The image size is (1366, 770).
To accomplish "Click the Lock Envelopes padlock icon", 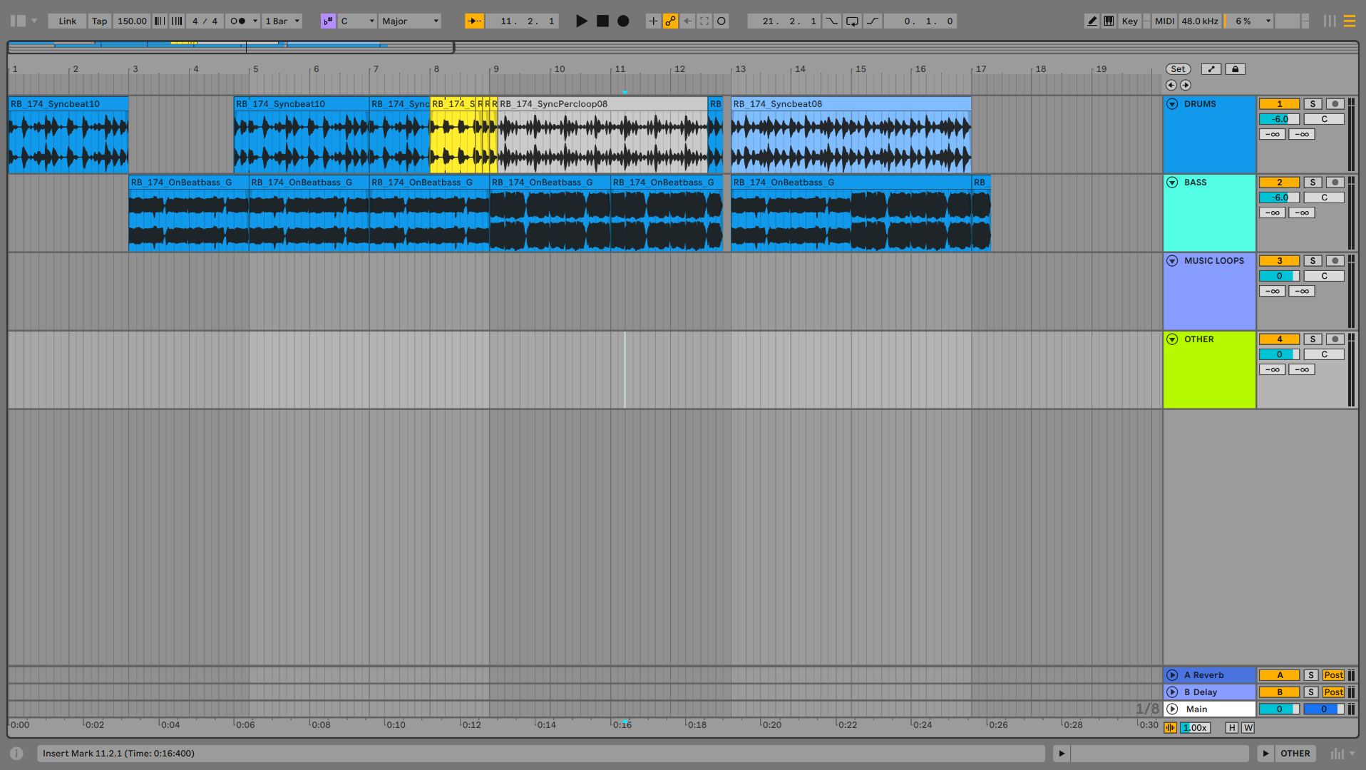I will click(1235, 69).
